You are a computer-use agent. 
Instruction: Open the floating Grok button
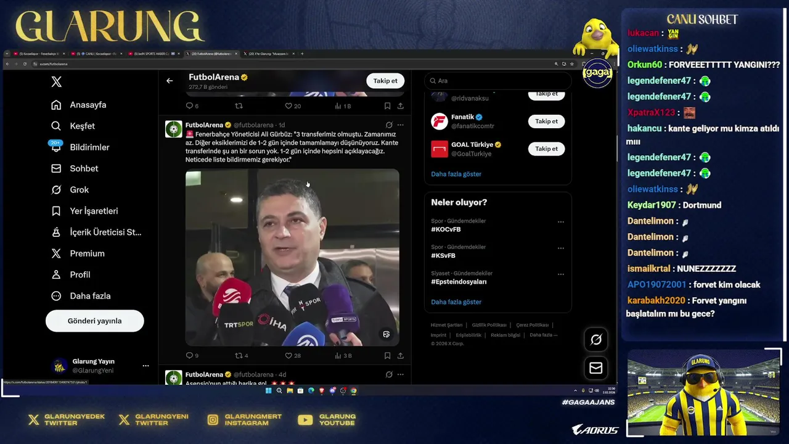(x=596, y=339)
